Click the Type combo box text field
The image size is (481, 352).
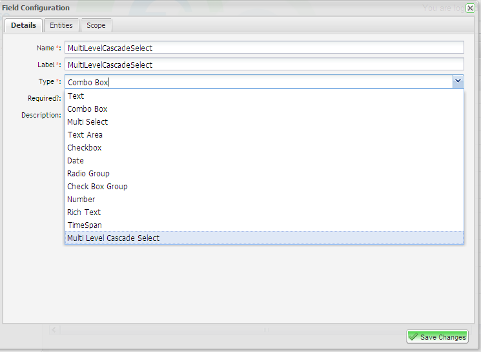coord(258,82)
